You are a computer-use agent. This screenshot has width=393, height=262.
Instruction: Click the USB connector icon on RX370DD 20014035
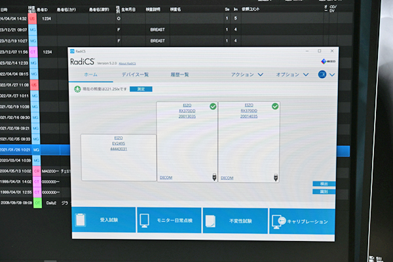[275, 177]
